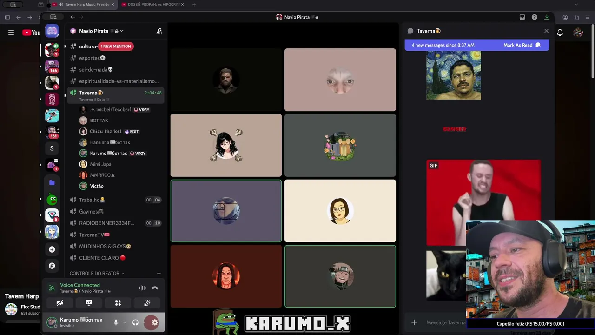Switch to Tavern Harp Music browser tab
Screen dimensions: 595x335
point(83,5)
